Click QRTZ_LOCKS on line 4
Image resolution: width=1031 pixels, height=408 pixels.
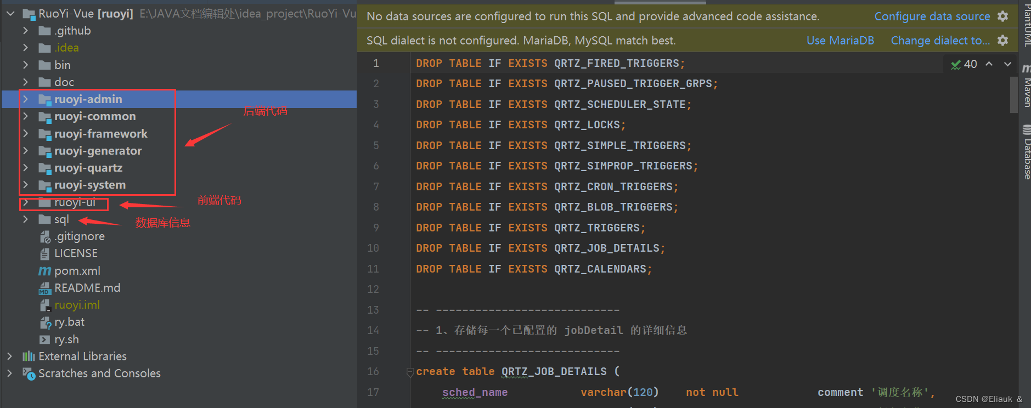coord(587,125)
